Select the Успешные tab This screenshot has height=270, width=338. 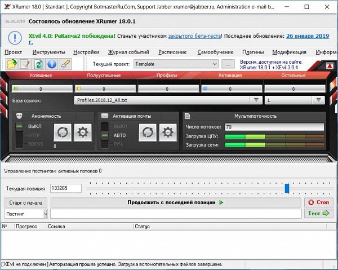[x=41, y=76]
